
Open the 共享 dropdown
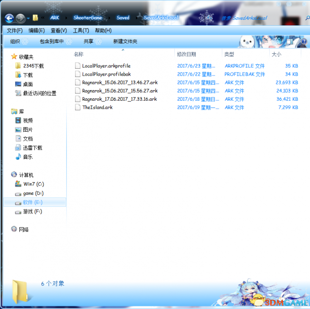pyautogui.click(x=93, y=42)
